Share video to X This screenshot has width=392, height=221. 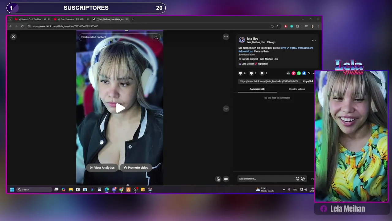[x=309, y=73]
